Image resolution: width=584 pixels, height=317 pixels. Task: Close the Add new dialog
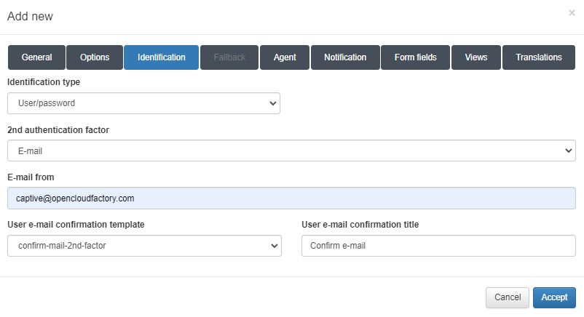coord(572,13)
